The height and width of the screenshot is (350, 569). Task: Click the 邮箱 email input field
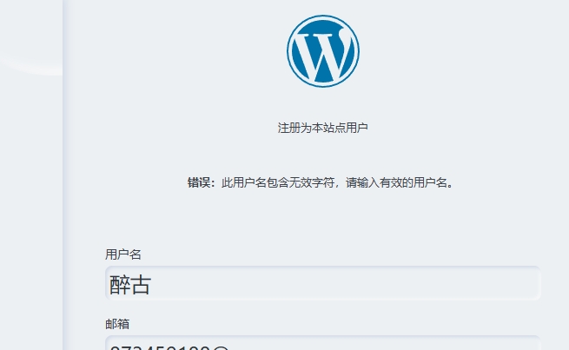point(323,343)
